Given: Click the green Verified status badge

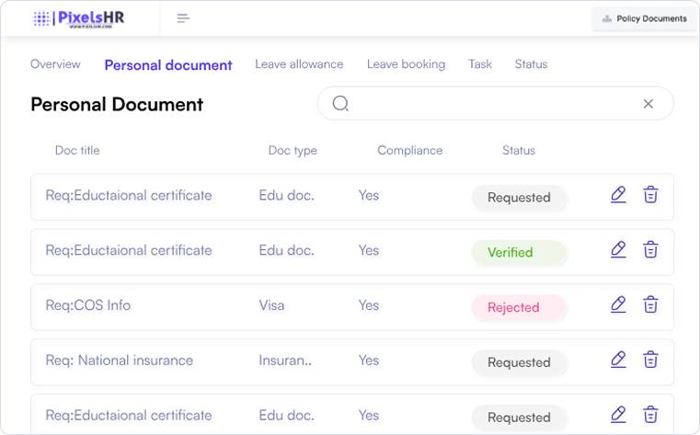Looking at the screenshot, I should [519, 252].
